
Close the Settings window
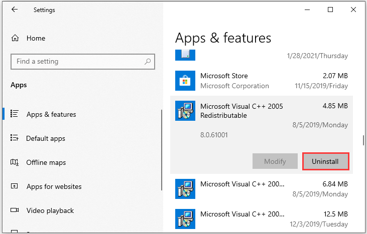(353, 10)
